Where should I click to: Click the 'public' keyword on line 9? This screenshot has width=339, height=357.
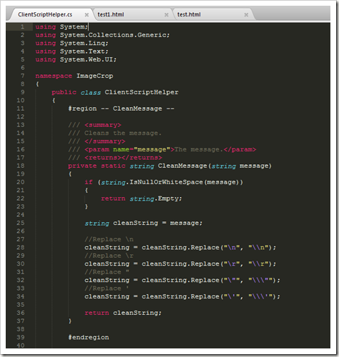coord(64,92)
